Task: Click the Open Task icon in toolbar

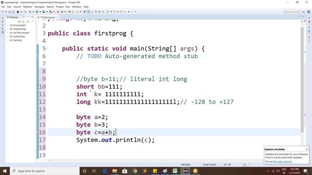Action: (x=73, y=12)
